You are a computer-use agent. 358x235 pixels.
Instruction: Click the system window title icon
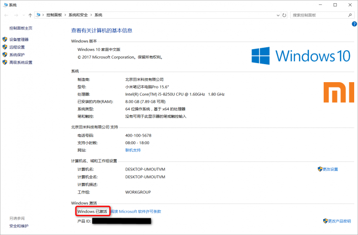[5, 5]
